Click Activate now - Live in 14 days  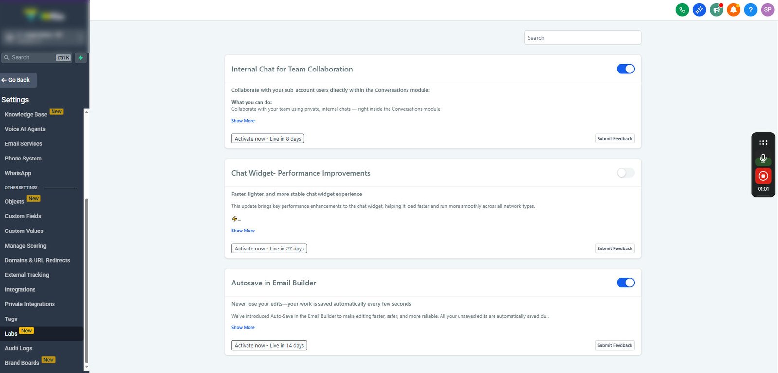[x=269, y=345]
